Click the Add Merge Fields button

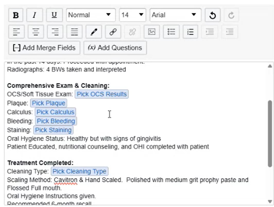point(44,48)
